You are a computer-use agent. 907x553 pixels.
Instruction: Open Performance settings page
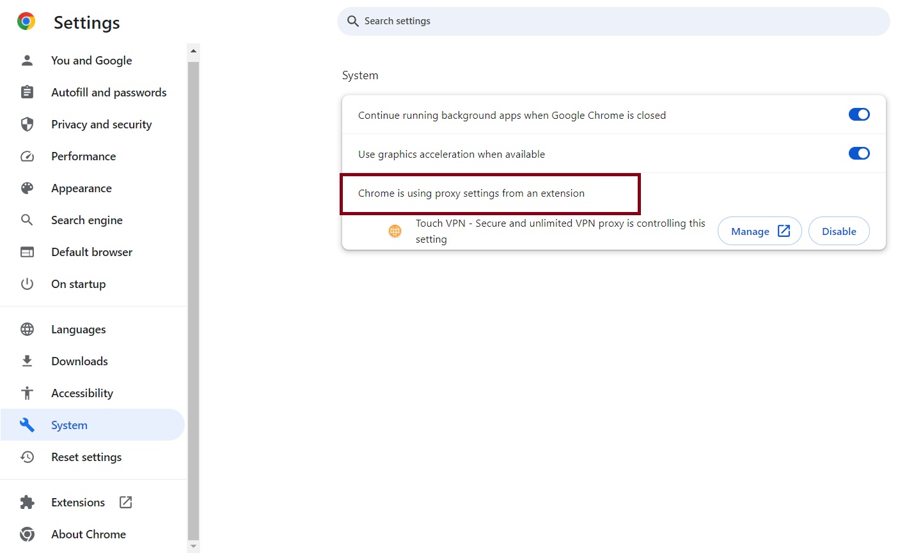pyautogui.click(x=84, y=156)
